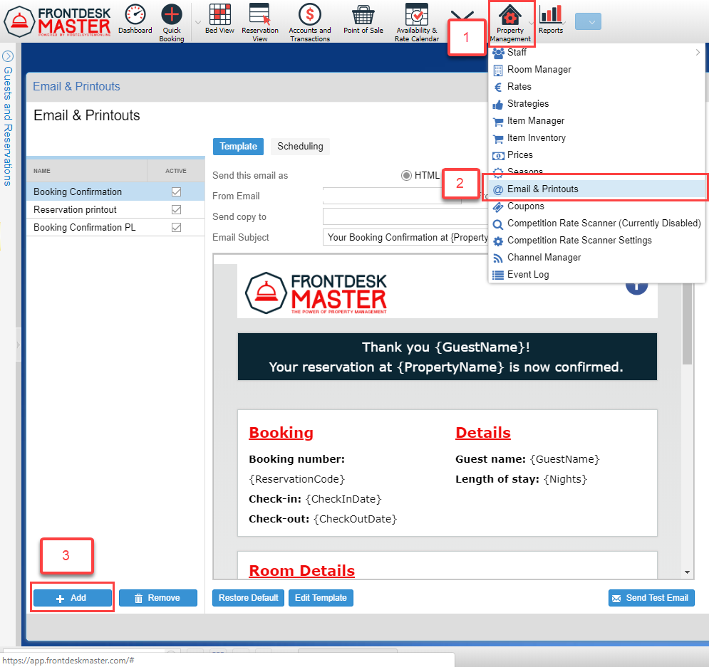The width and height of the screenshot is (709, 667).
Task: Click the Booking heading in the email preview
Action: tap(281, 433)
